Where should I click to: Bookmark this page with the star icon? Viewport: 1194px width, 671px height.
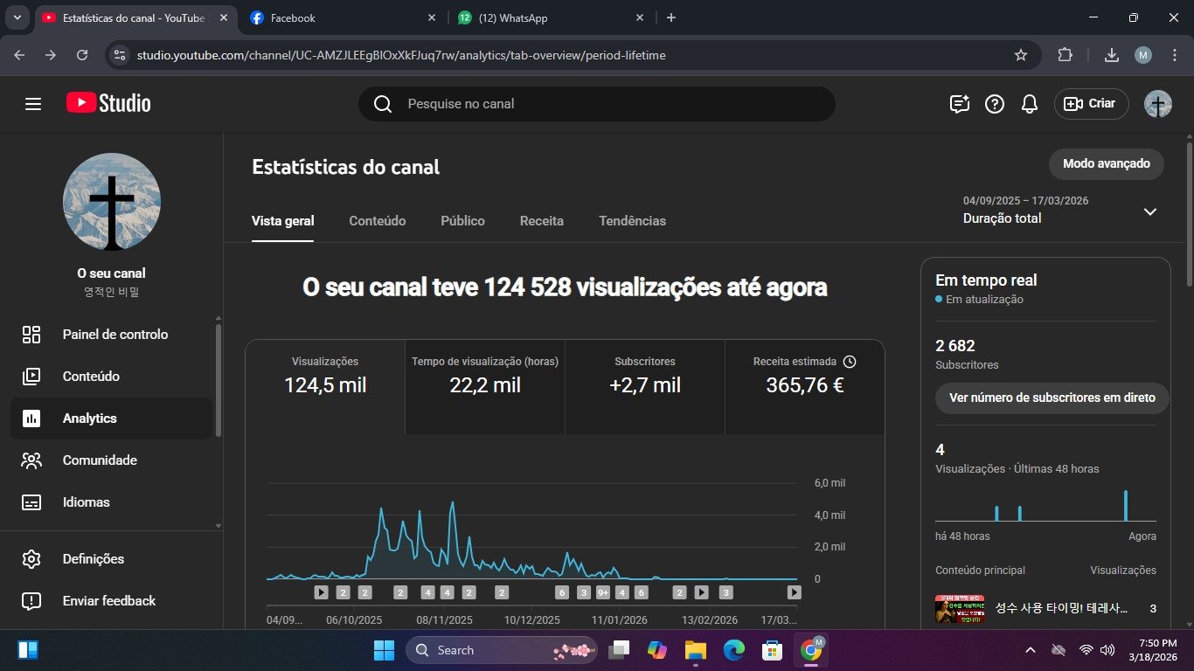1020,55
